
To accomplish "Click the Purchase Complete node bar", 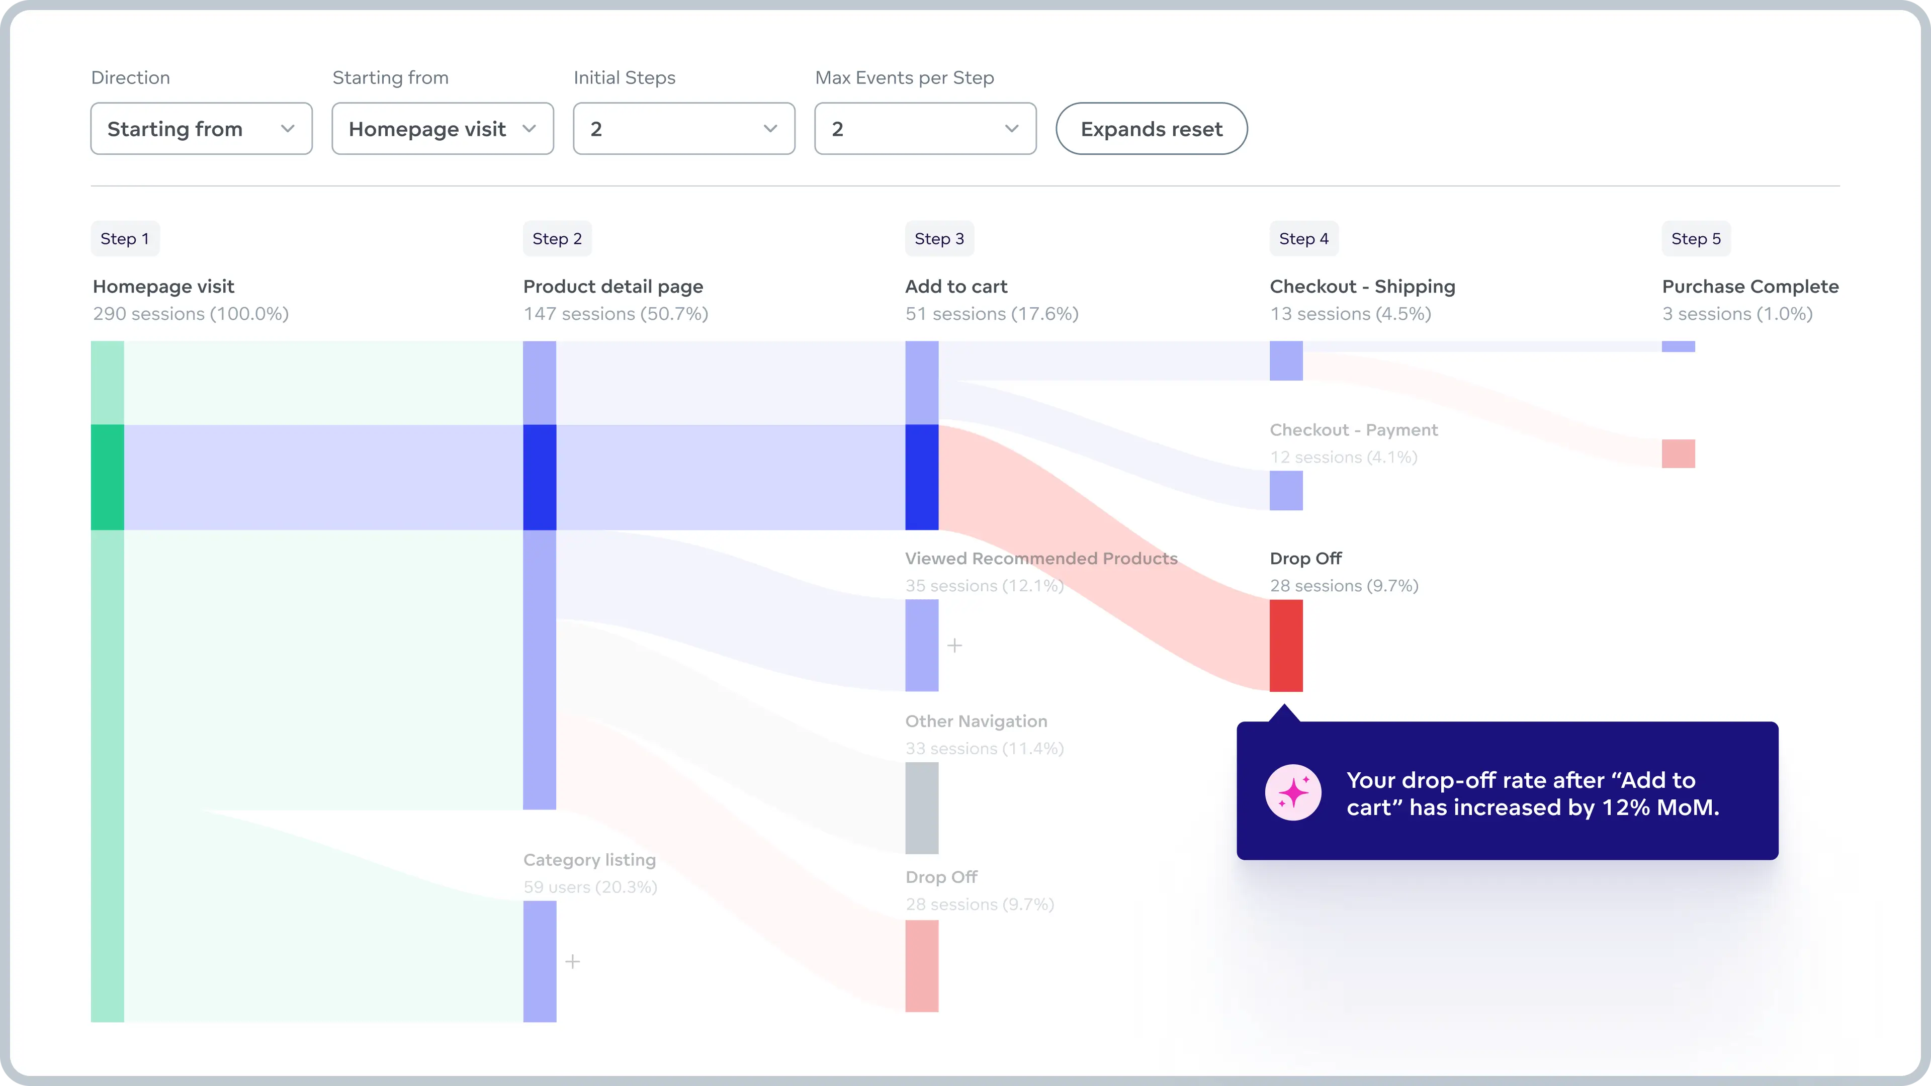I will click(1678, 346).
